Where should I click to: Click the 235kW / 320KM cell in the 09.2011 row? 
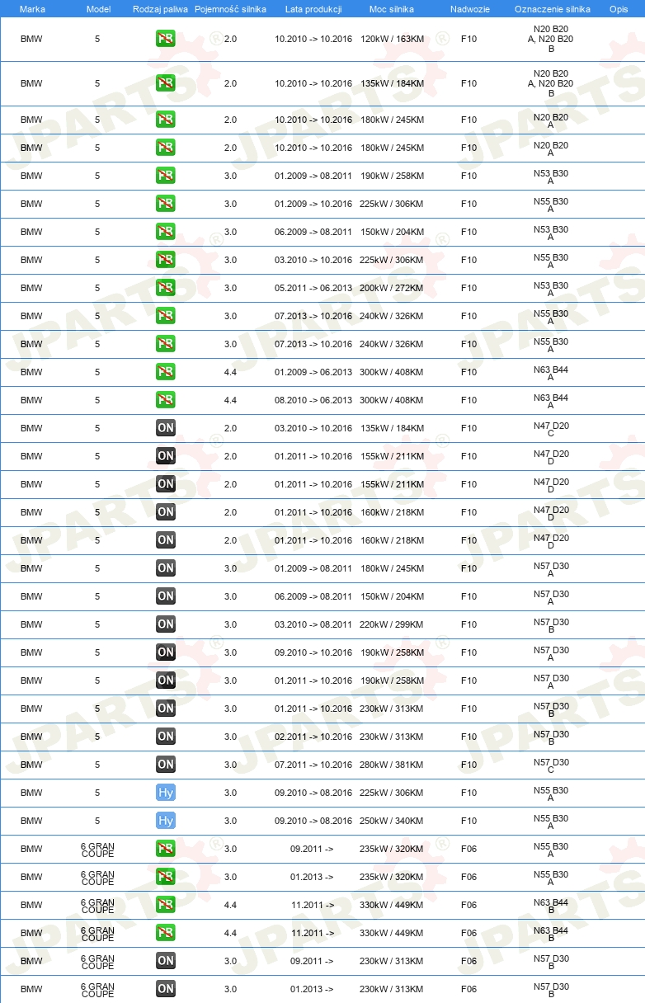click(392, 849)
